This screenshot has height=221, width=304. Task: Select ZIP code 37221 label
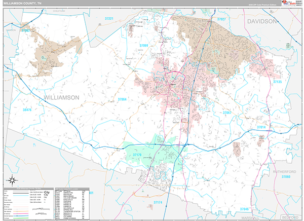(x=109, y=19)
